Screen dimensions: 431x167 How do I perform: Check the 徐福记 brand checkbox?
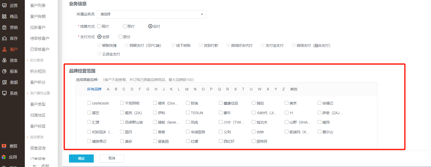click(319, 103)
